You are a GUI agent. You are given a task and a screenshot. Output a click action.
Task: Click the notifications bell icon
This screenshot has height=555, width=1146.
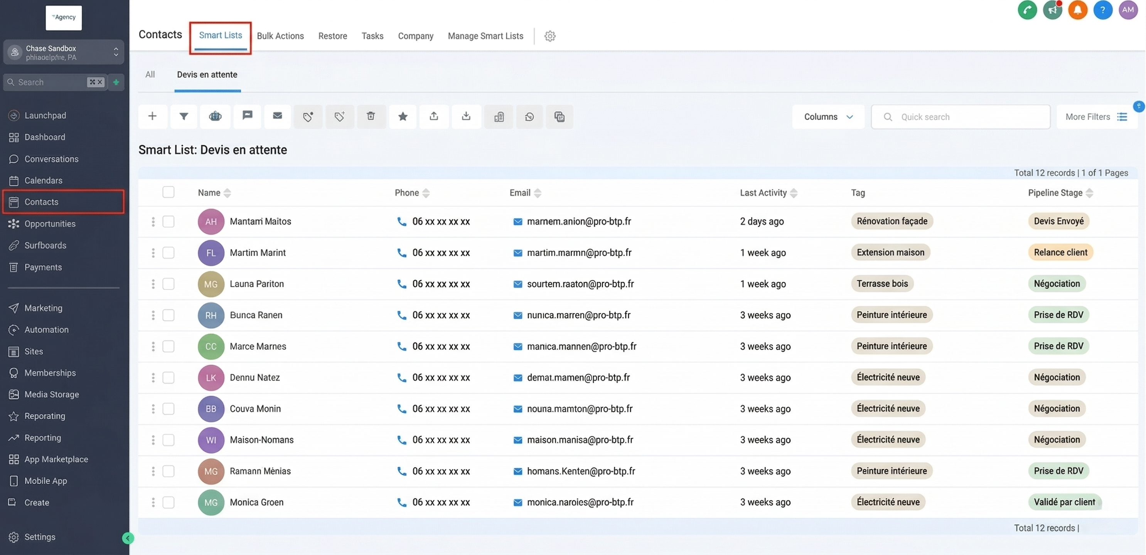pyautogui.click(x=1077, y=10)
